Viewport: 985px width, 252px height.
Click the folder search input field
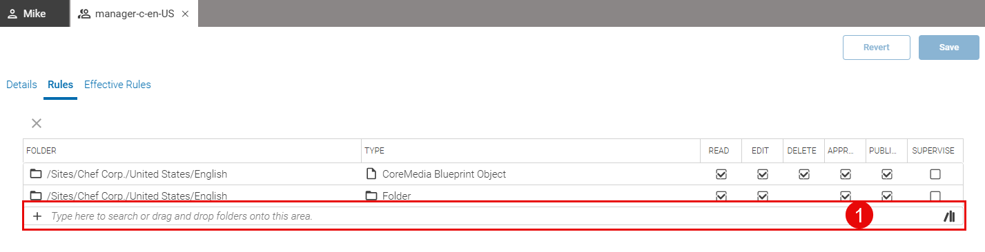(483, 216)
